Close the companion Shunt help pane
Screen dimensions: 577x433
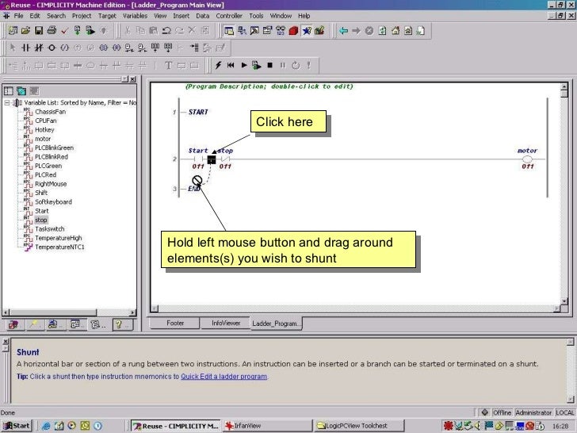click(x=6, y=341)
